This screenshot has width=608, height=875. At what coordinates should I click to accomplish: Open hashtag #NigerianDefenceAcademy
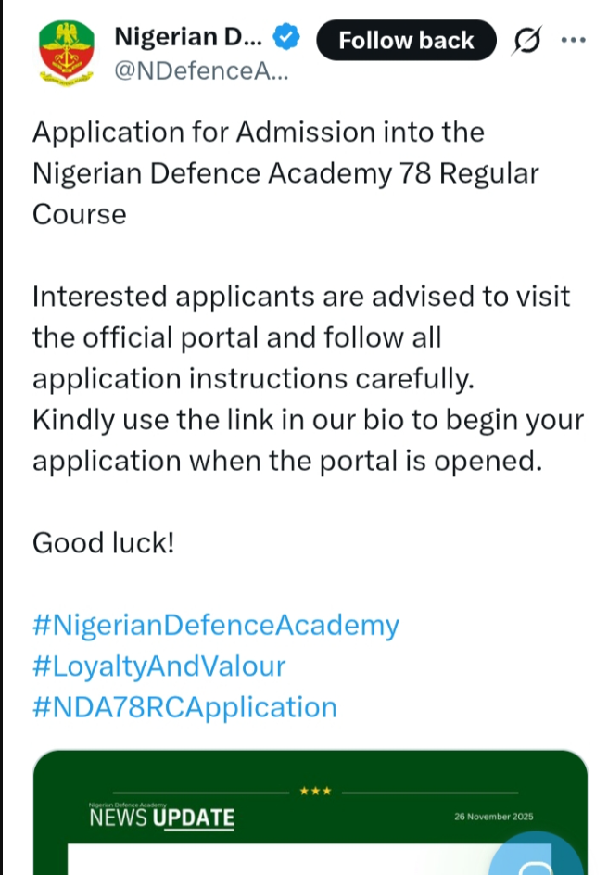point(215,626)
